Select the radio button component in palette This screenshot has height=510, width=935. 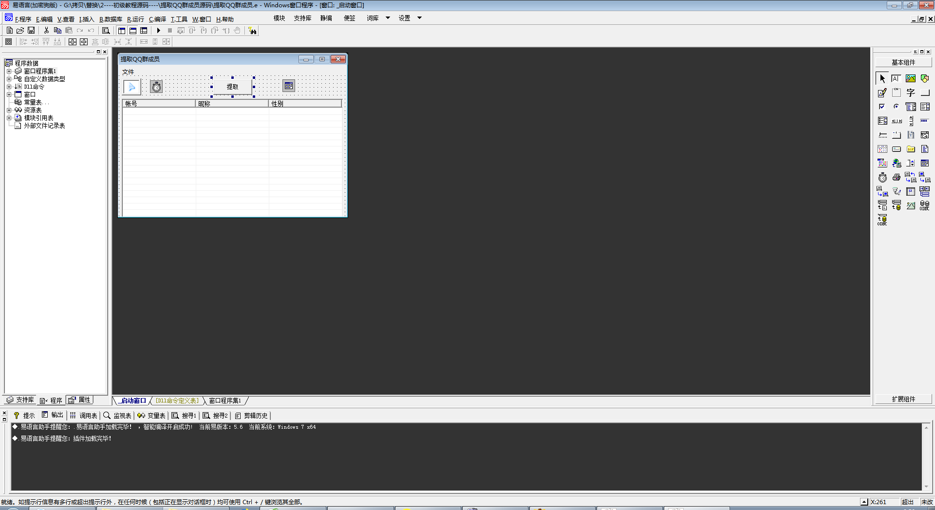[897, 107]
